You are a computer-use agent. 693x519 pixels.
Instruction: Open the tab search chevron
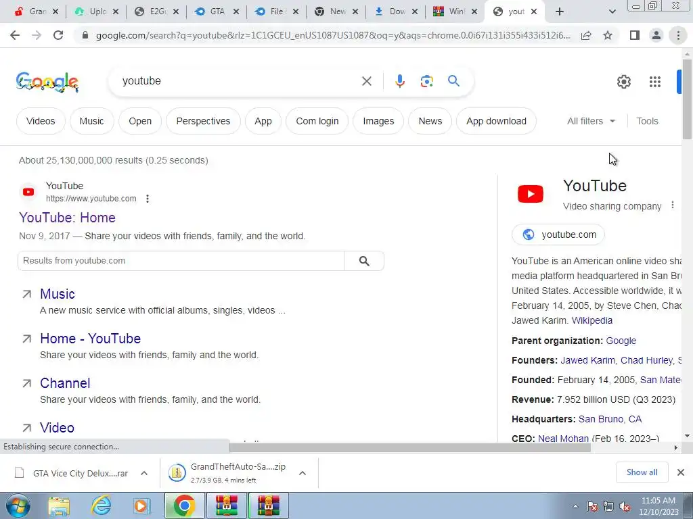612,11
